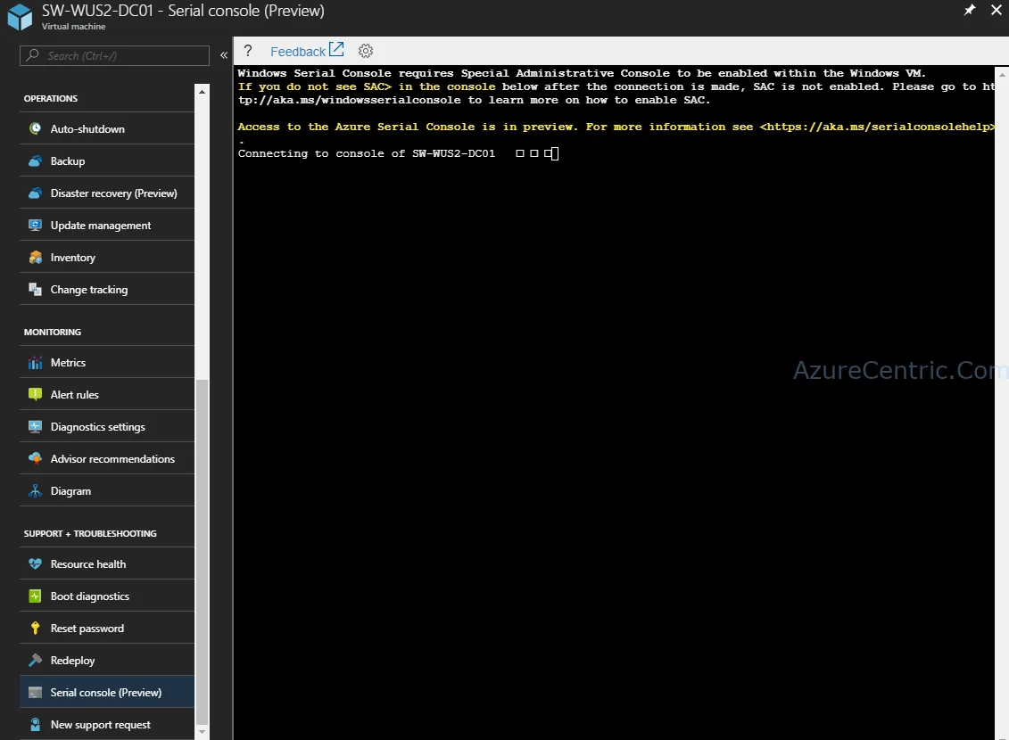Click the Update management icon
1009x740 pixels.
pos(36,225)
